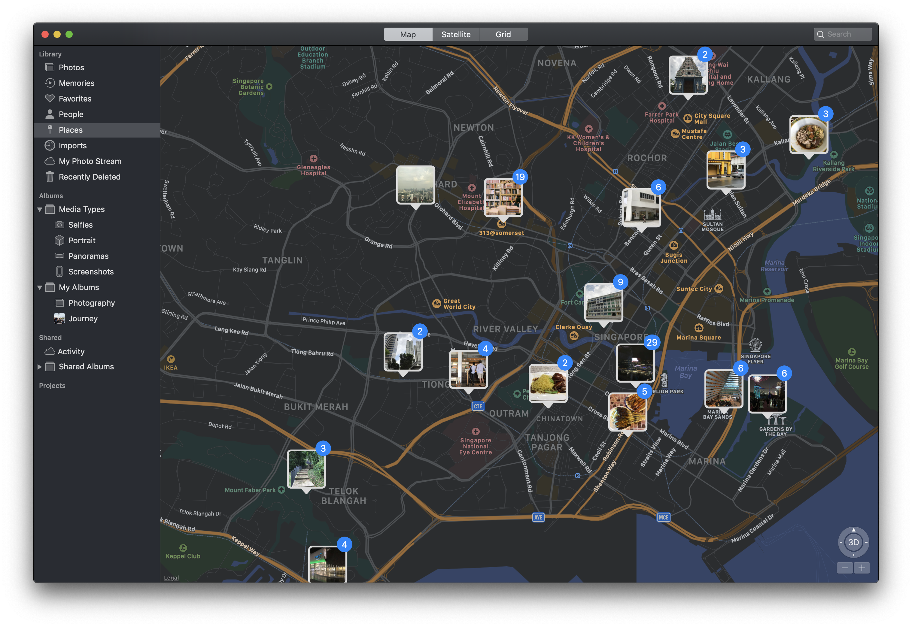Open the Memories sidebar icon

pyautogui.click(x=50, y=83)
